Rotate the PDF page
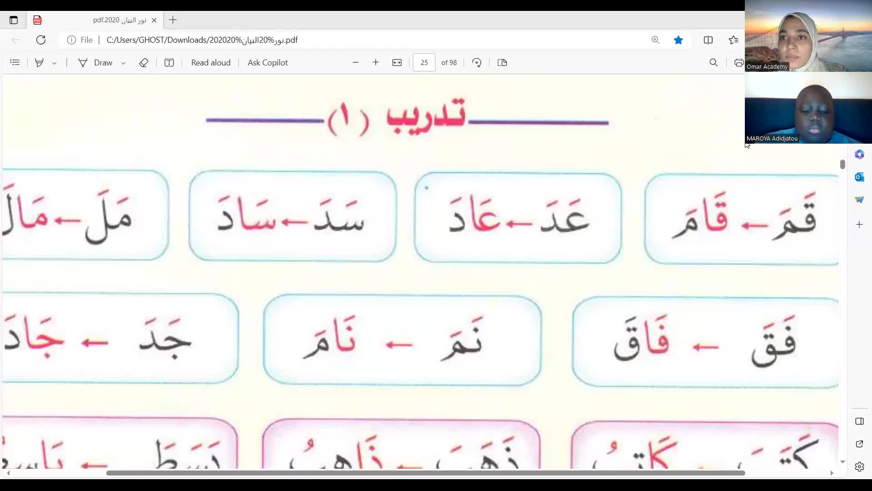 (476, 63)
